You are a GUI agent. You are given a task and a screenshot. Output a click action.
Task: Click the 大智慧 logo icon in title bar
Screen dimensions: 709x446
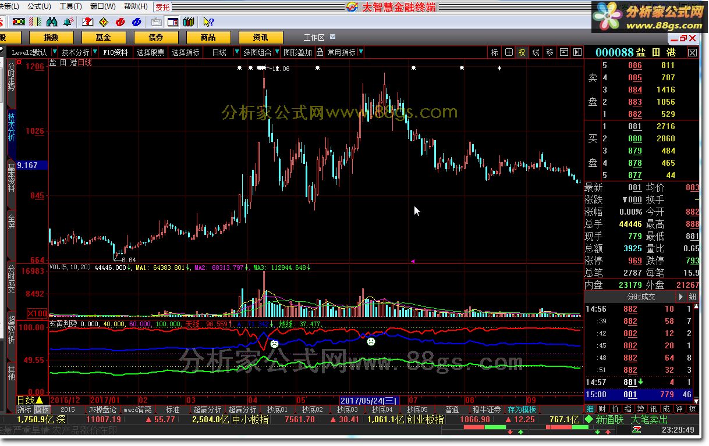pos(352,7)
